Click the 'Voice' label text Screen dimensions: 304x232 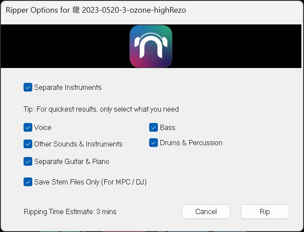pyautogui.click(x=43, y=127)
